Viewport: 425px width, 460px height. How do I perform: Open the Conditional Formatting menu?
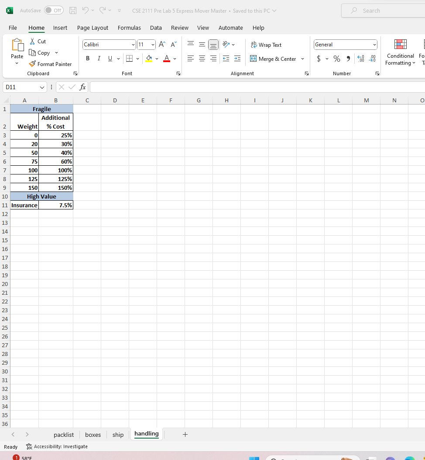tap(400, 52)
